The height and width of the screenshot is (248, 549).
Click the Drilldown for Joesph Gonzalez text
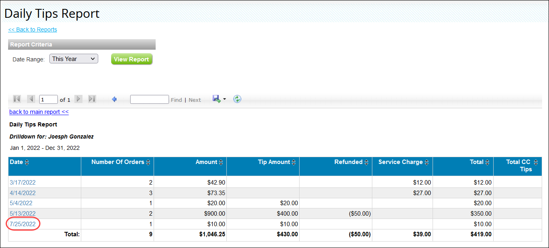point(52,137)
